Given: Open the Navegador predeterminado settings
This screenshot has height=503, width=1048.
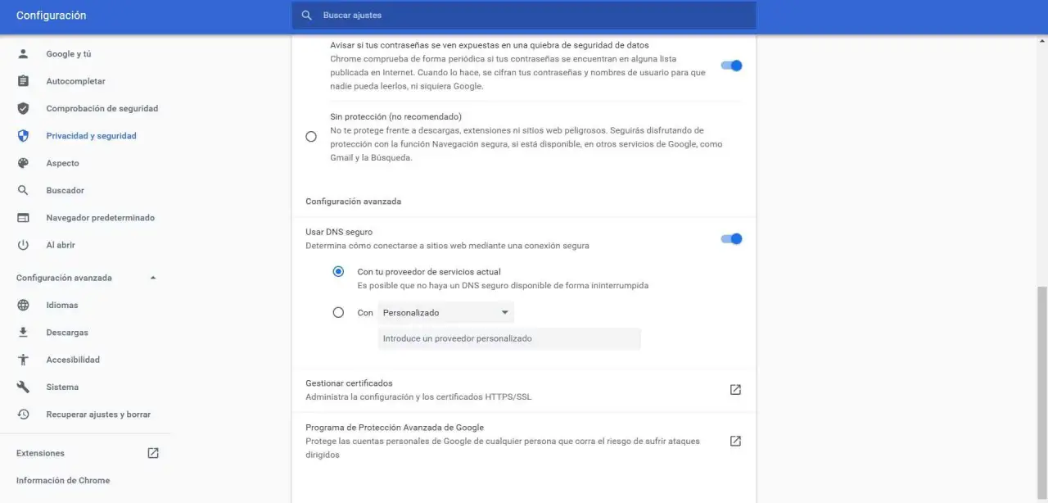Looking at the screenshot, I should (100, 218).
